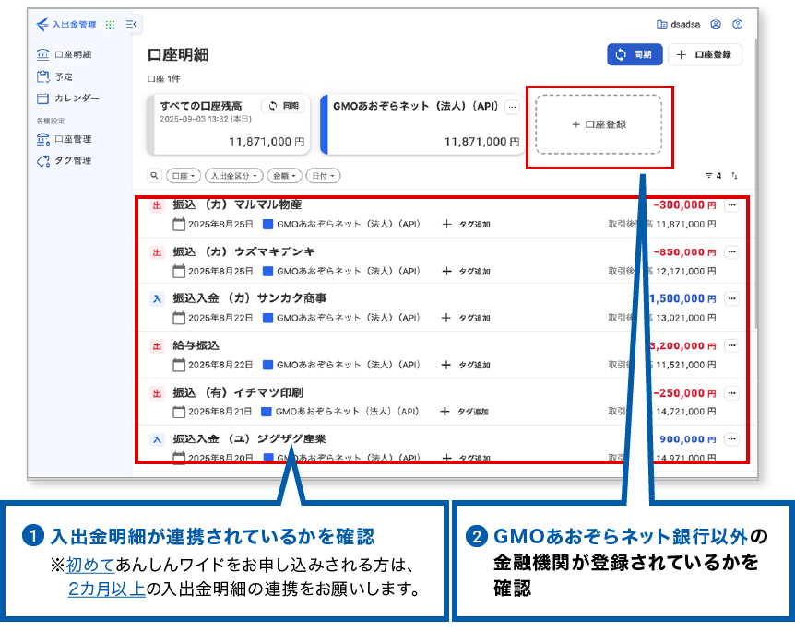This screenshot has width=795, height=630.
Task: Open the app grid launcher icon
Action: coord(111,25)
